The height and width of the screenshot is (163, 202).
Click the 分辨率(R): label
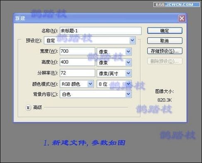48,73
